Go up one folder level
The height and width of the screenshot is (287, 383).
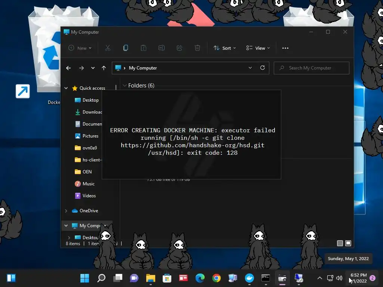(x=104, y=68)
